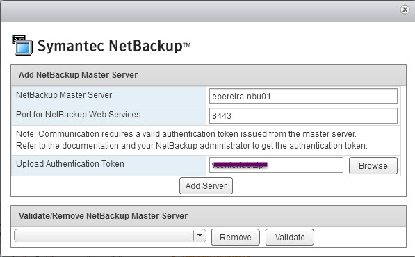Click the Validate/Remove NetBackup Master Server header
Image resolution: width=415 pixels, height=257 pixels.
click(x=103, y=216)
